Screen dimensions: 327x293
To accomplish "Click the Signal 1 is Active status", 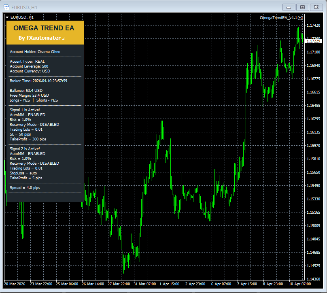I will coord(25,110).
